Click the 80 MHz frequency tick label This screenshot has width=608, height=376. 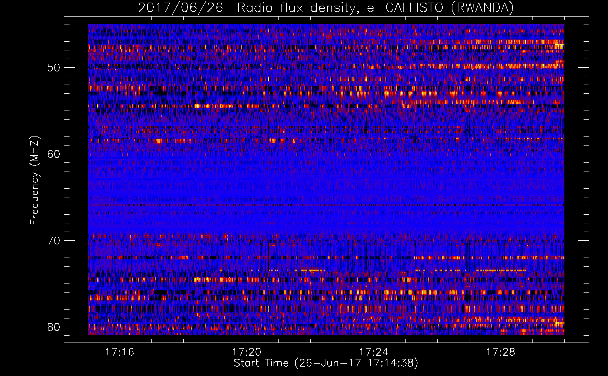(54, 327)
